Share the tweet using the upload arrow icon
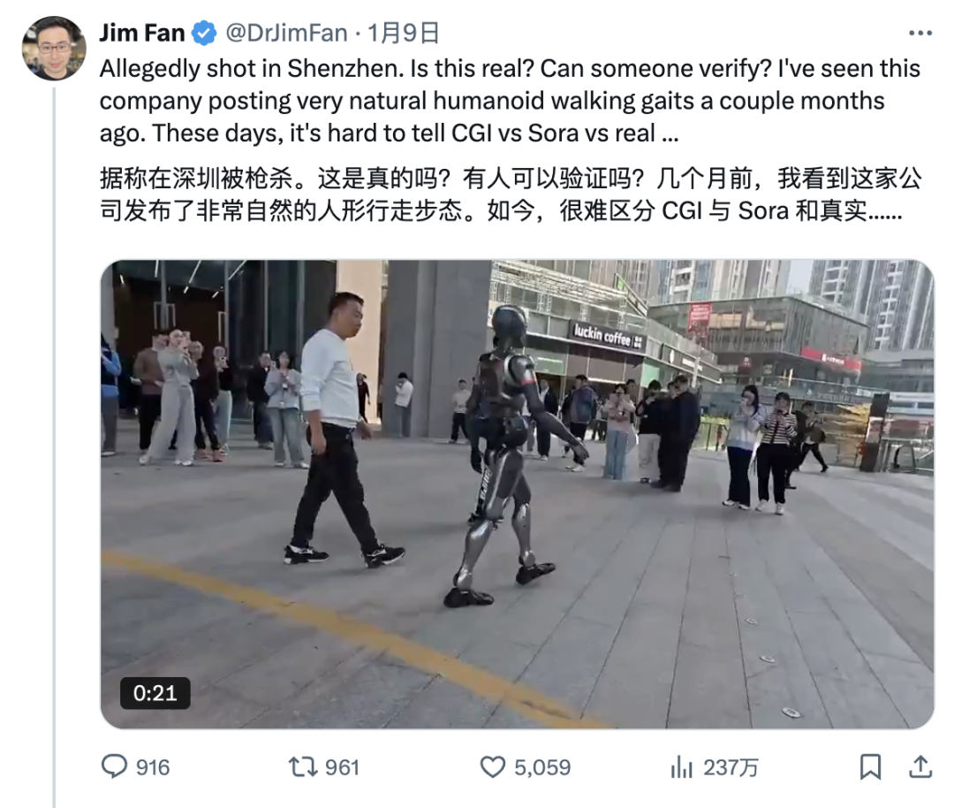 [920, 766]
